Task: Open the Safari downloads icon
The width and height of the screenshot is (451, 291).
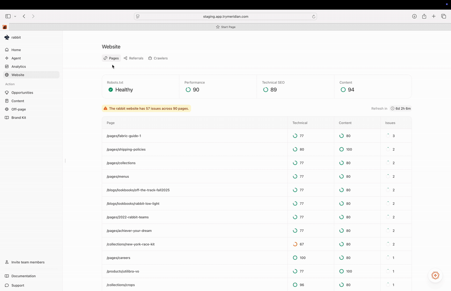Action: [x=414, y=16]
